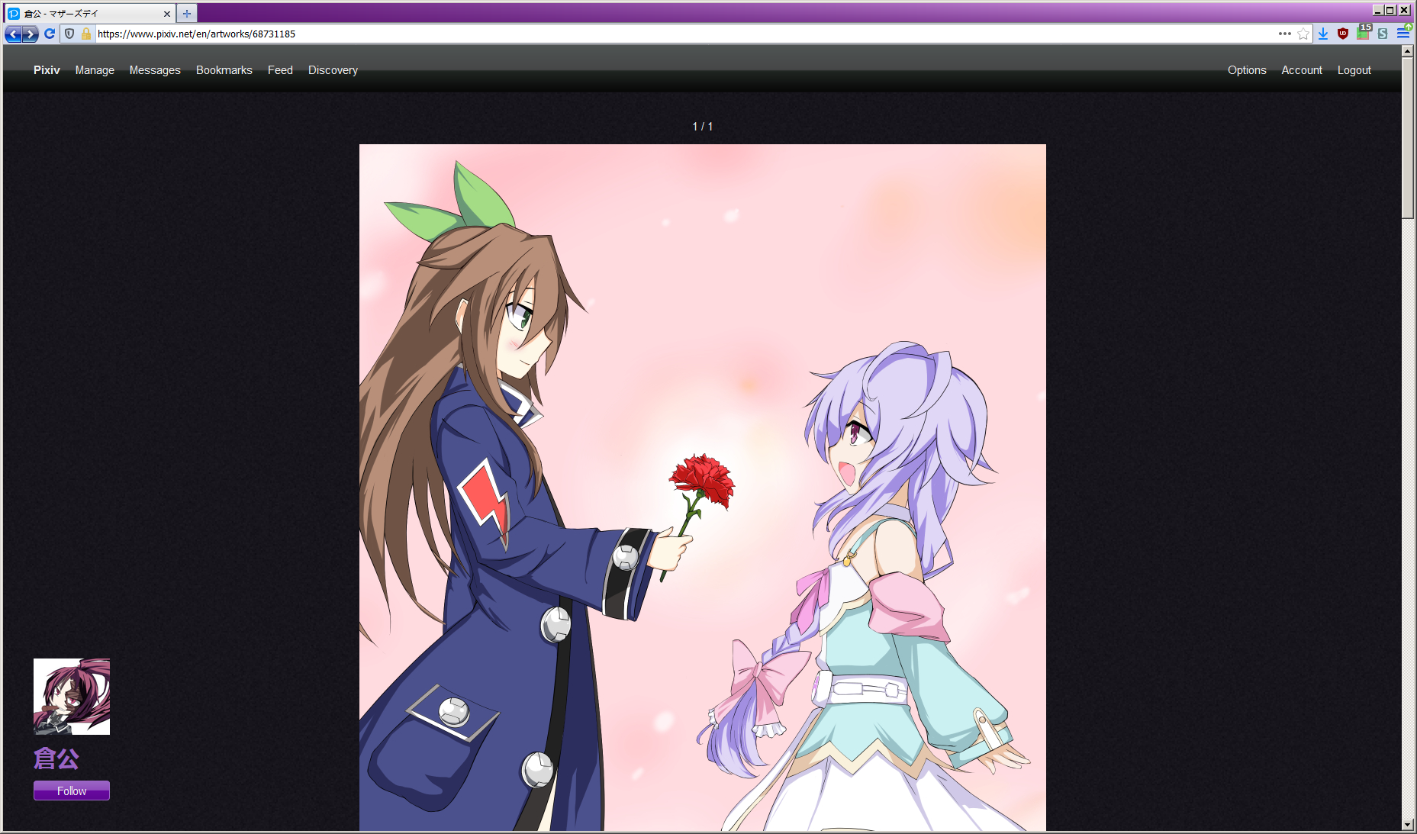Click the Logout link
Screen dimensions: 1417x834
1354,70
